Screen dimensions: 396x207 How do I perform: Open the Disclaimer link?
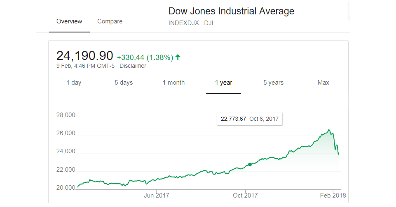click(x=133, y=66)
